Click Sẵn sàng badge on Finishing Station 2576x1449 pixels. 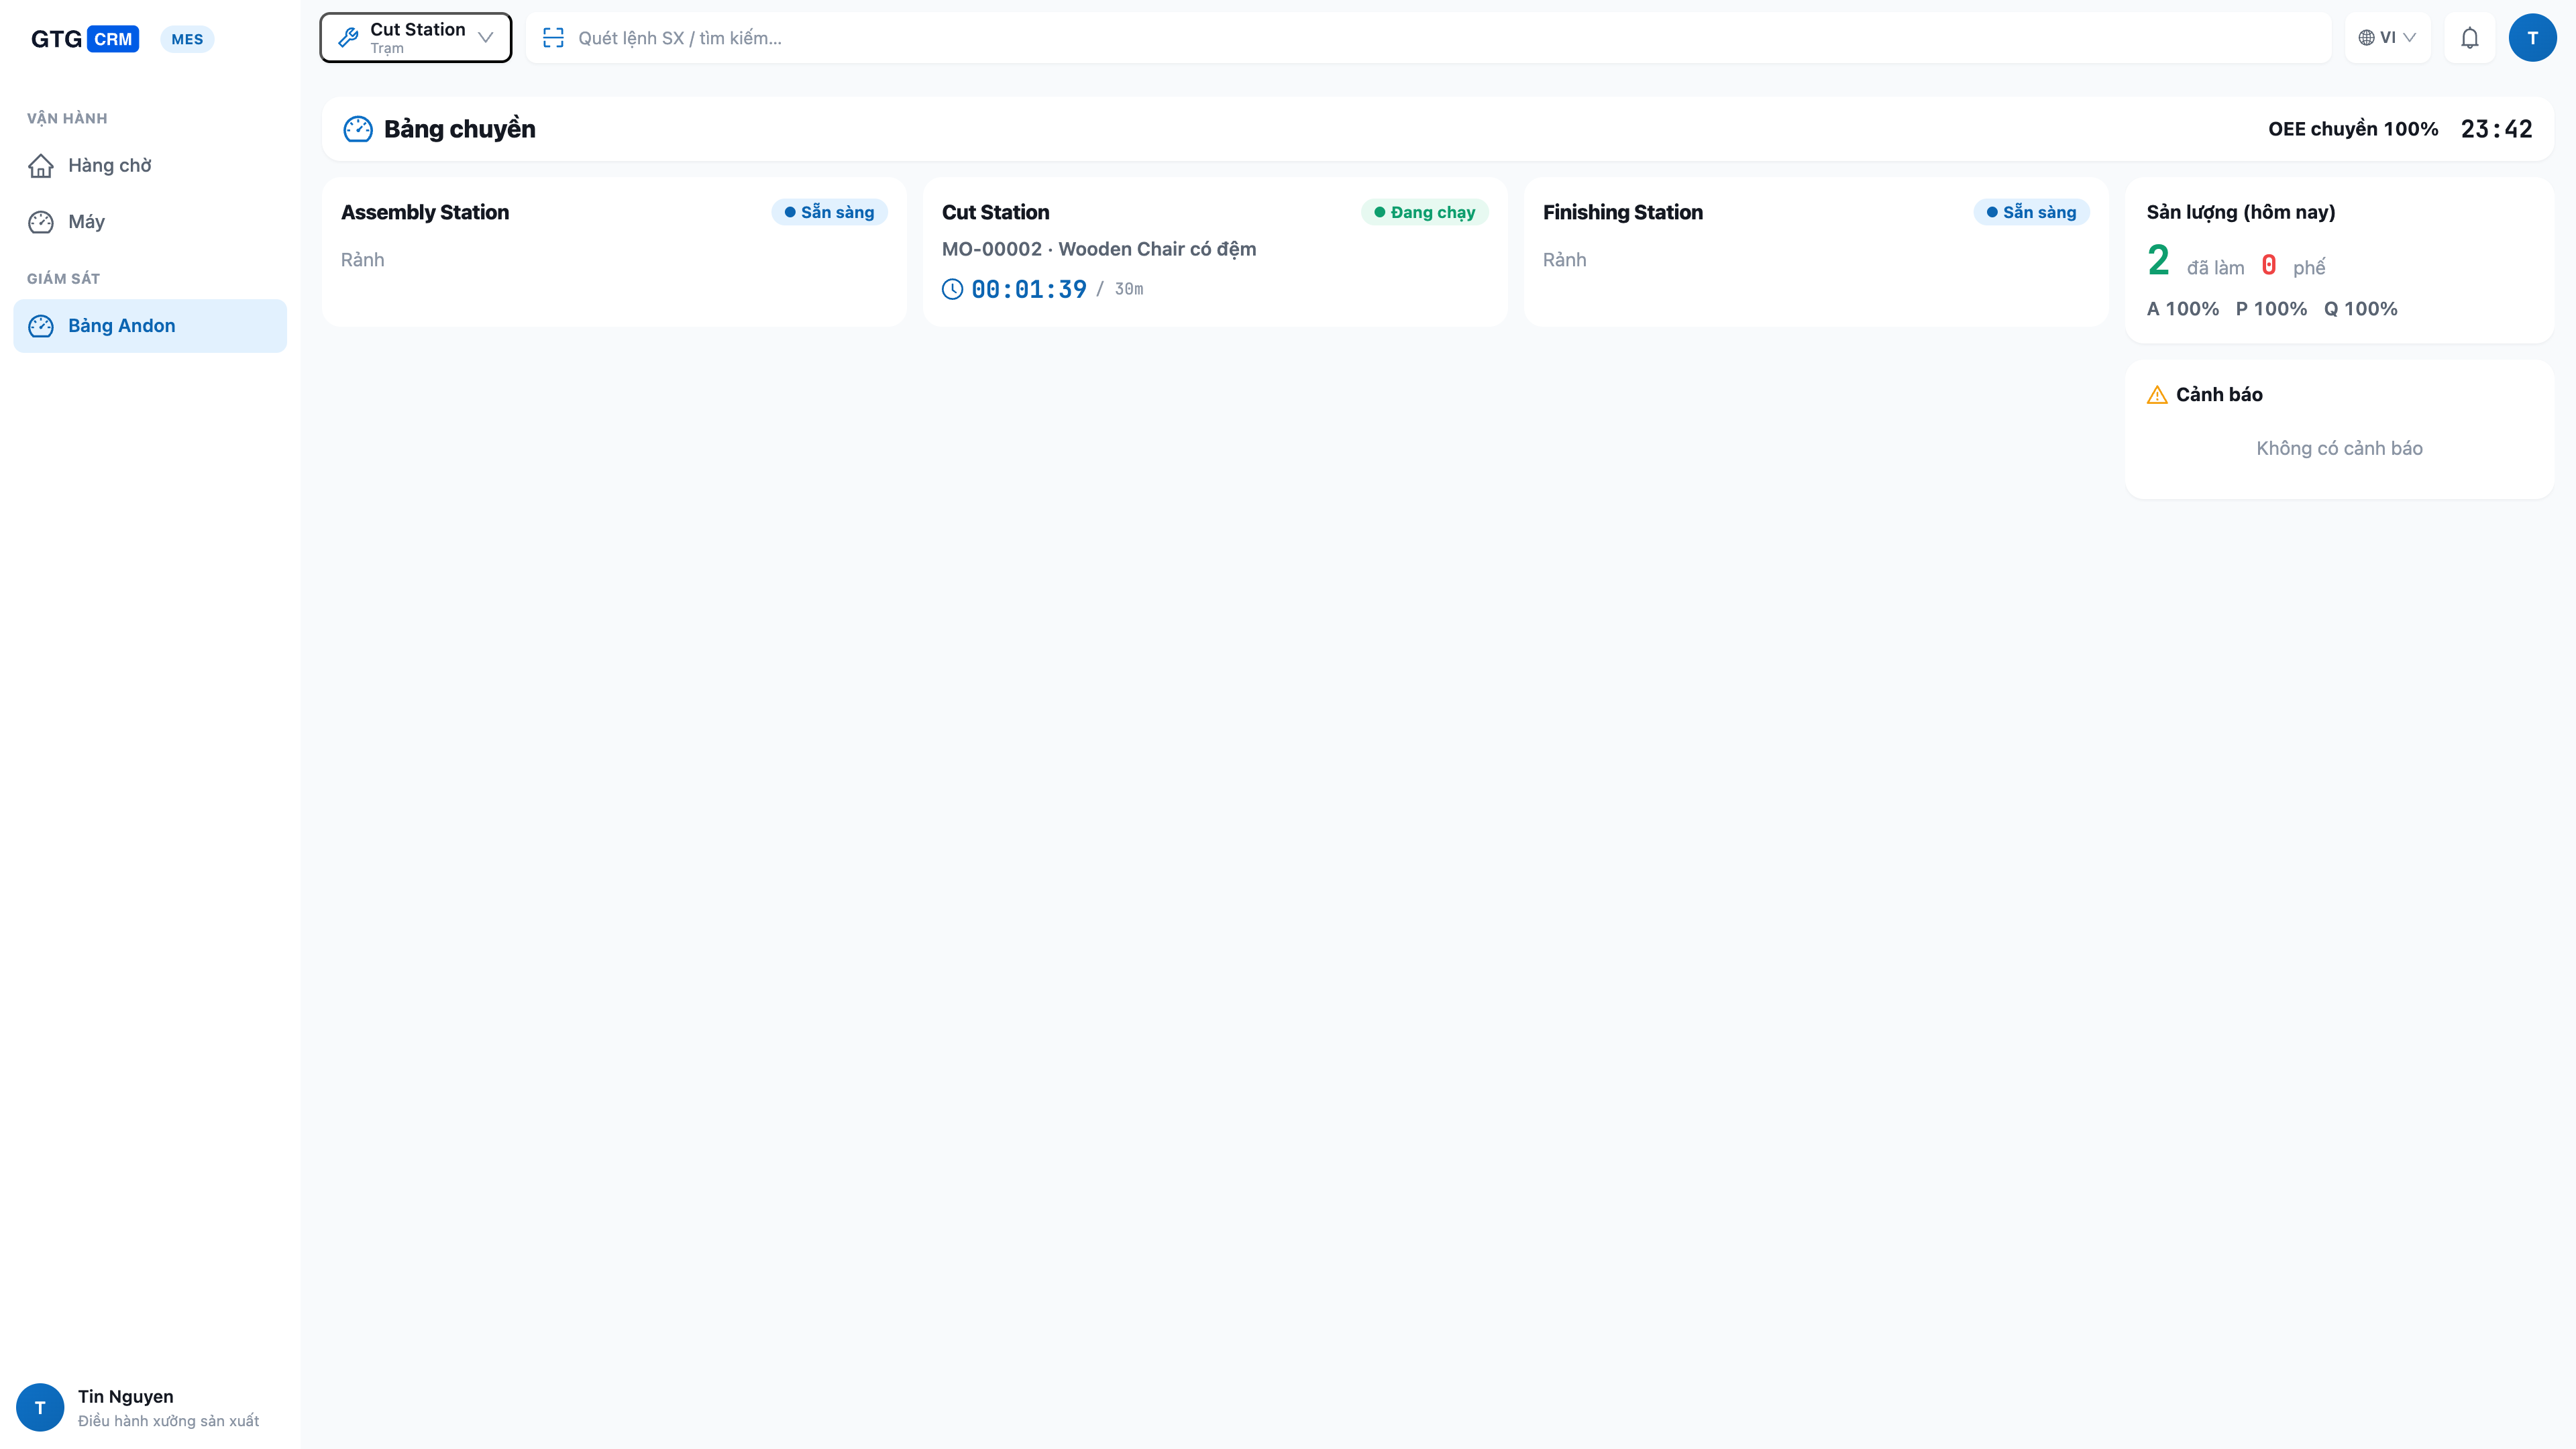[2031, 212]
